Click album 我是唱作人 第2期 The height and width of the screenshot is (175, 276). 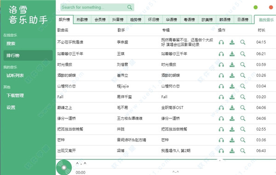[x=176, y=151]
